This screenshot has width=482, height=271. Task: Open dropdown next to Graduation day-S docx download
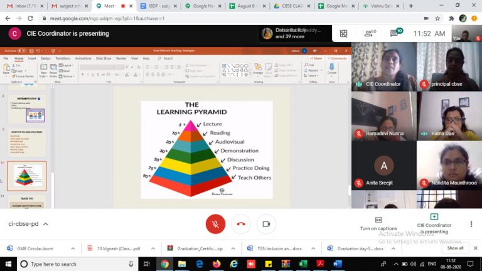[394, 248]
